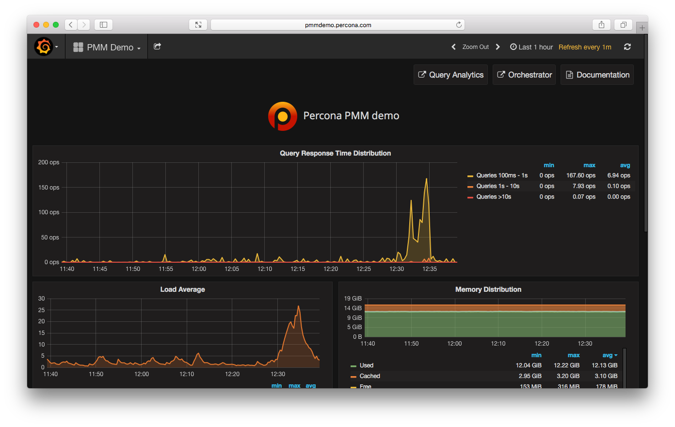
Task: Toggle the Queries 100ms - 1s series
Action: click(501, 175)
